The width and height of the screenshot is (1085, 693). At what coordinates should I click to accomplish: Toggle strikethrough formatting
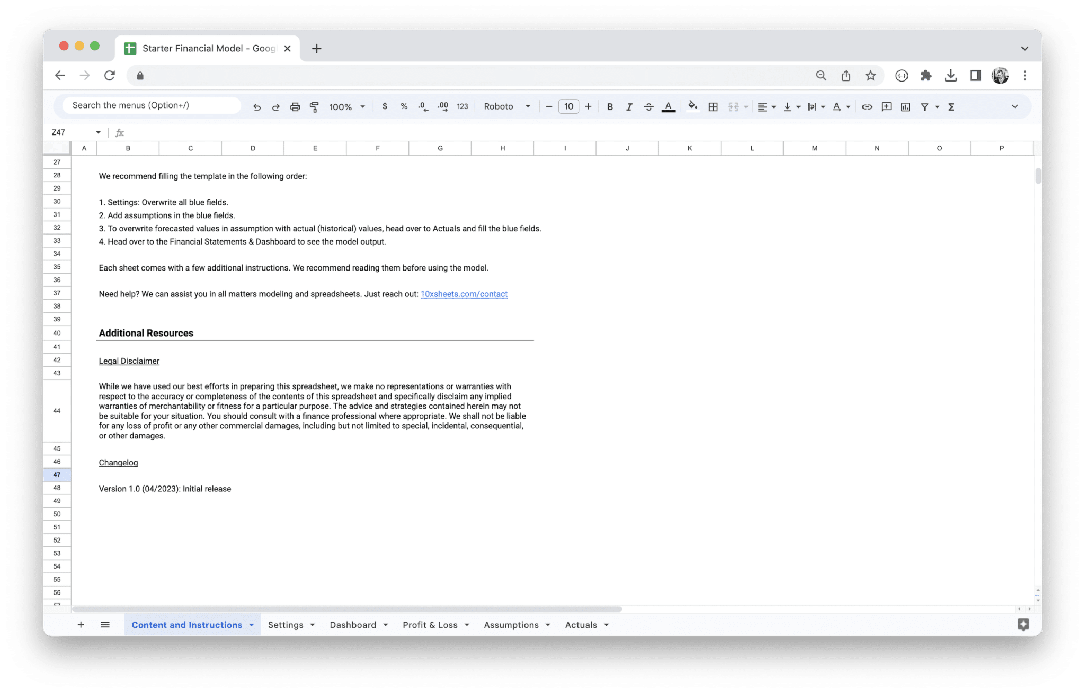648,106
